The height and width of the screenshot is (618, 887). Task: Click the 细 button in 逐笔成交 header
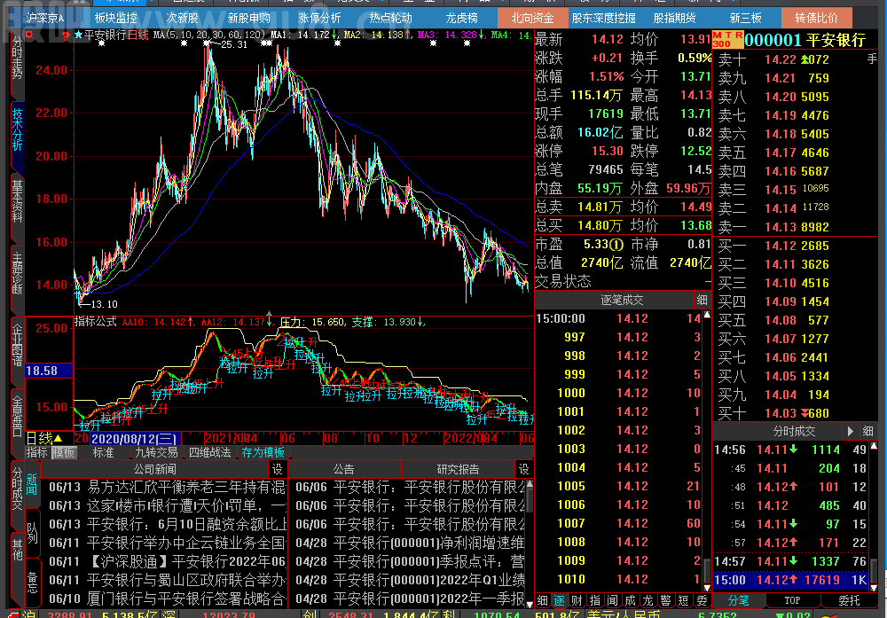click(702, 301)
